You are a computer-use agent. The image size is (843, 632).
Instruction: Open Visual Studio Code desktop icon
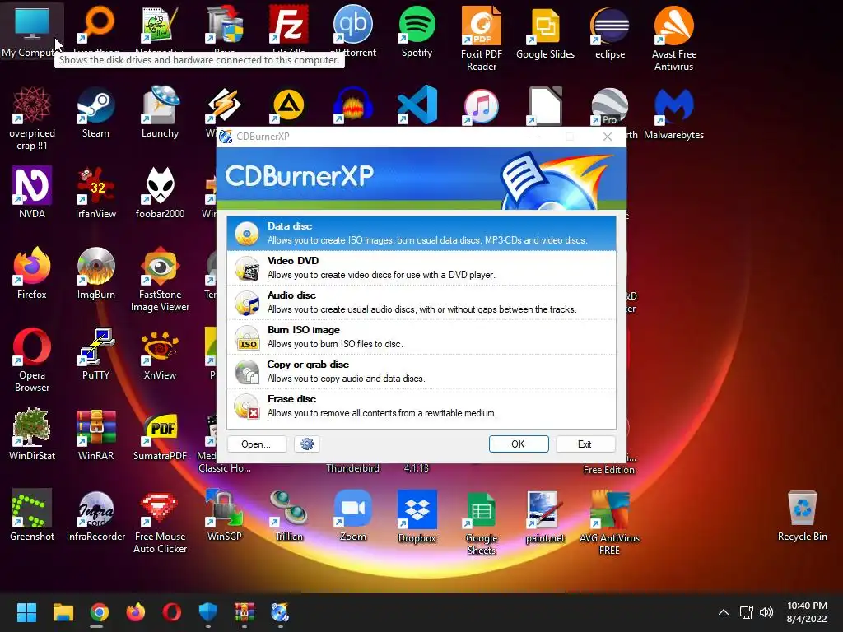tap(417, 105)
